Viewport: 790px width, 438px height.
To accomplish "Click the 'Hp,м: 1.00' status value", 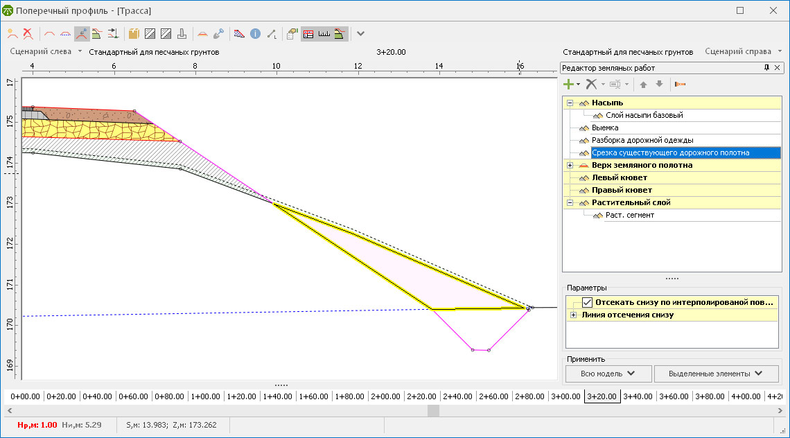I will click(37, 425).
